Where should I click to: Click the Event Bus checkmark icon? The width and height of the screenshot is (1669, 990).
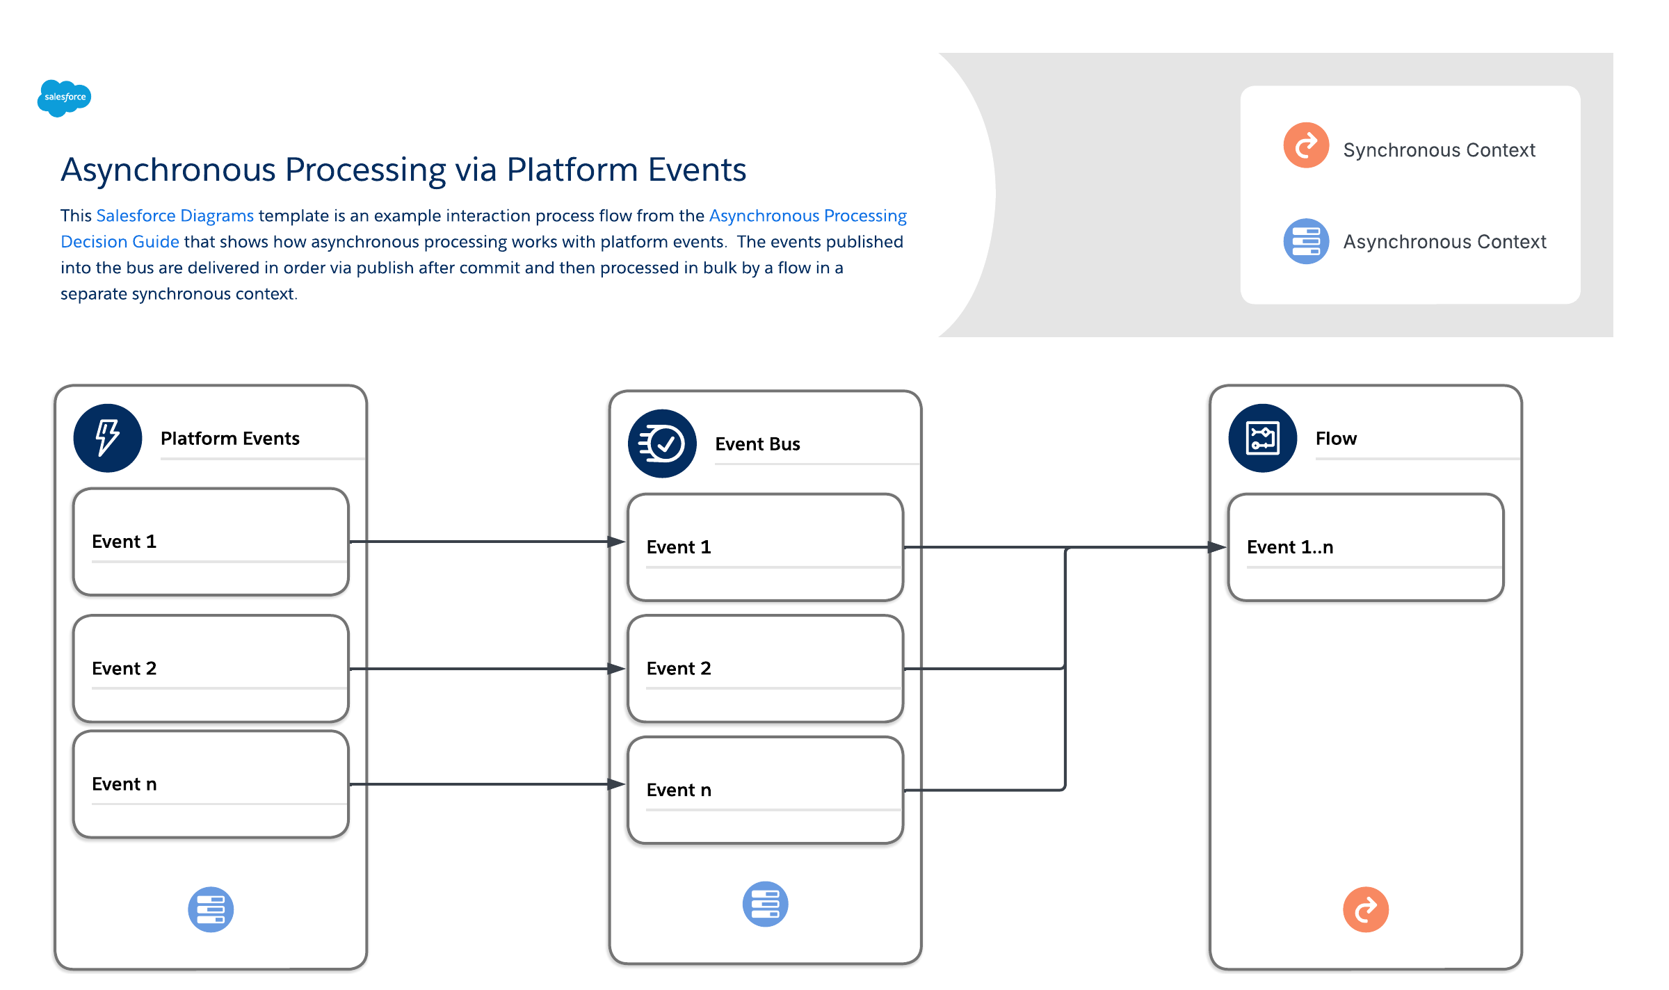tap(662, 444)
